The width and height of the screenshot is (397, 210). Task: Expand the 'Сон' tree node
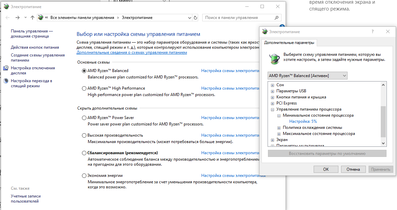[x=272, y=85]
